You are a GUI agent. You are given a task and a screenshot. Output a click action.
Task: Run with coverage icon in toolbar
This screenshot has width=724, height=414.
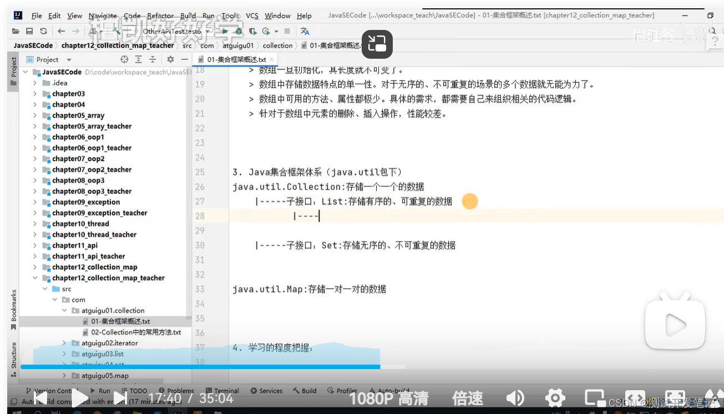[x=253, y=31]
